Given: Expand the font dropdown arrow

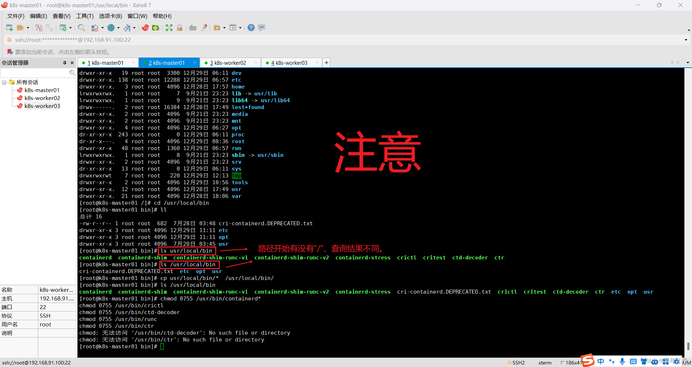Looking at the screenshot, I should 134,28.
